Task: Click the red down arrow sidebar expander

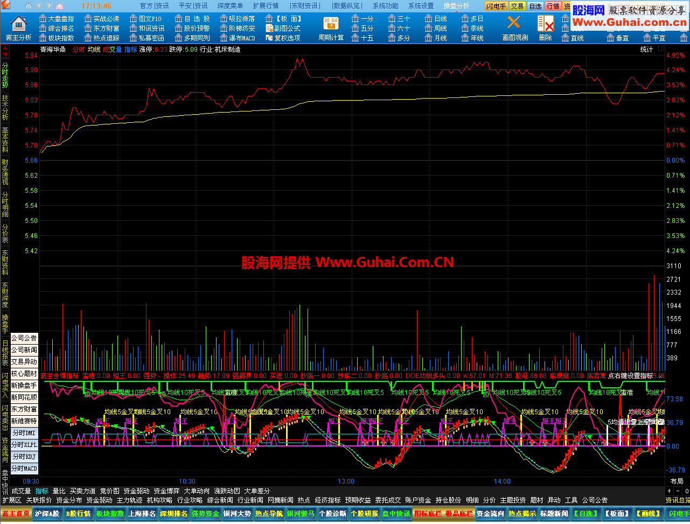Action: click(x=5, y=55)
